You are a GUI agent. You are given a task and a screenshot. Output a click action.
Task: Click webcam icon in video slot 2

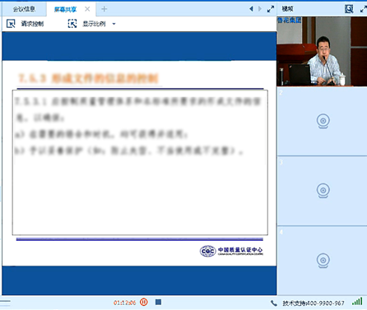[x=323, y=121]
